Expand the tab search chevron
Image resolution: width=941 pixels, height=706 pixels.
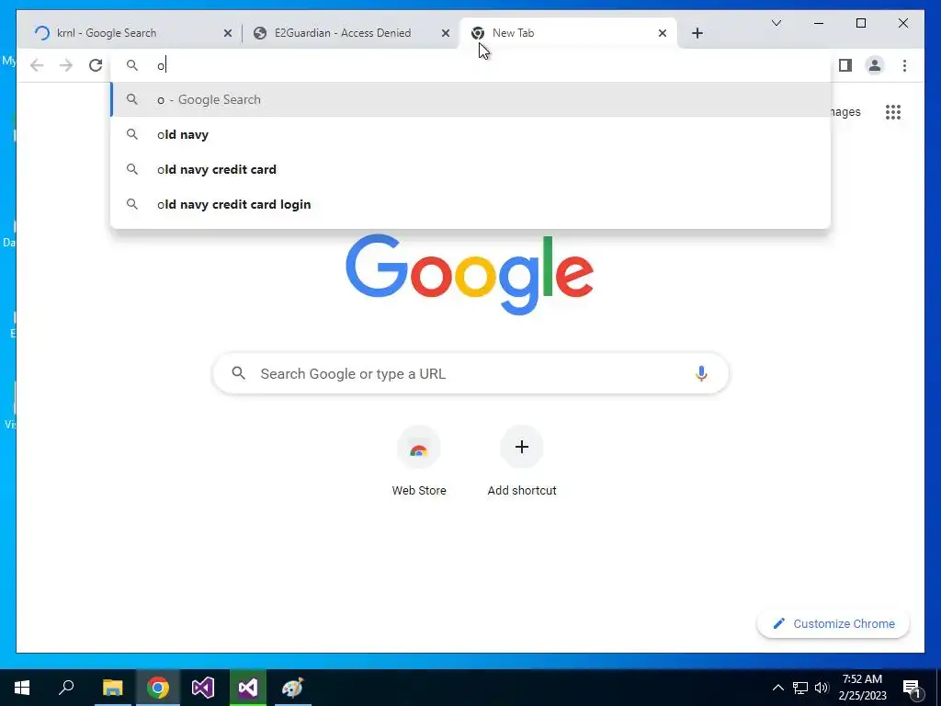coord(776,23)
